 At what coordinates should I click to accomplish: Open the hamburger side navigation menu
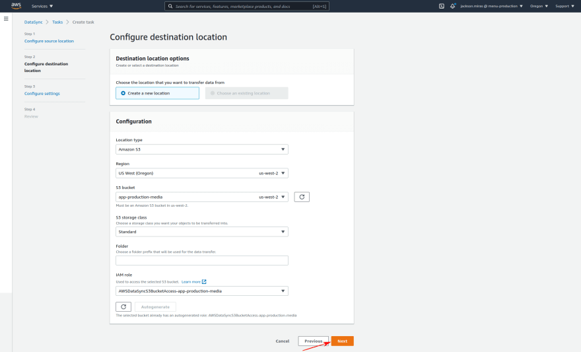point(6,18)
